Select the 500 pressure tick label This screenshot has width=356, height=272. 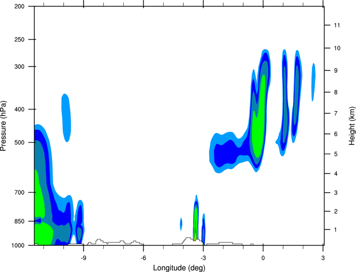[x=19, y=142]
